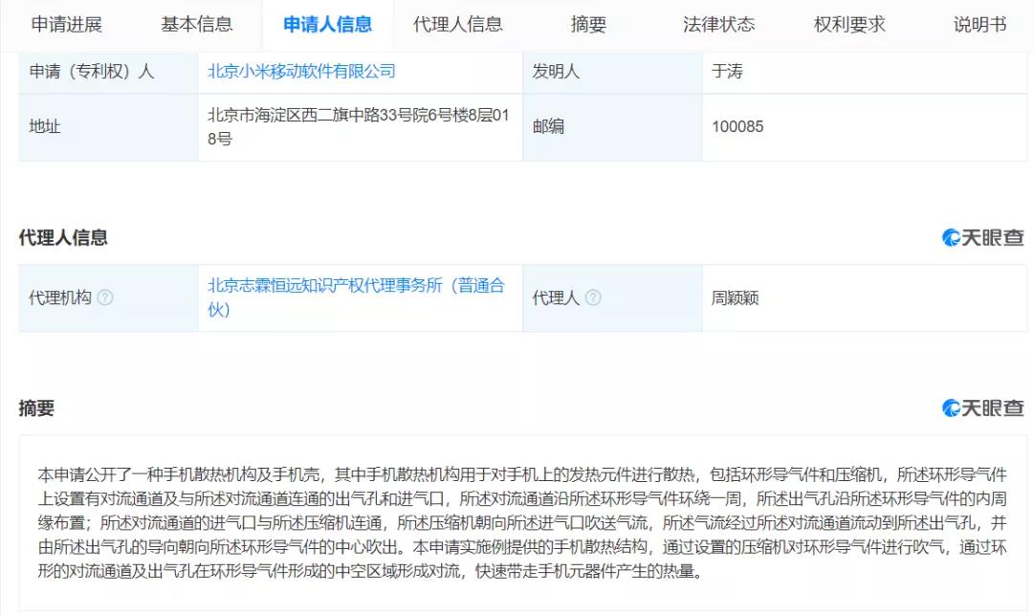Click the abstract paragraph starting 本申请公开了
This screenshot has width=1033, height=615.
(522, 523)
